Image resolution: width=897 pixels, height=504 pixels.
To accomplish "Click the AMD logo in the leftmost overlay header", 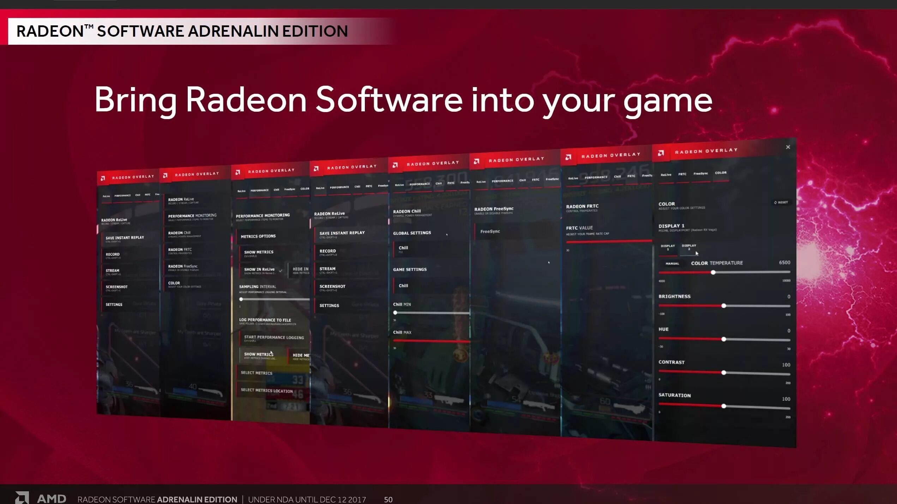I will 103,178.
